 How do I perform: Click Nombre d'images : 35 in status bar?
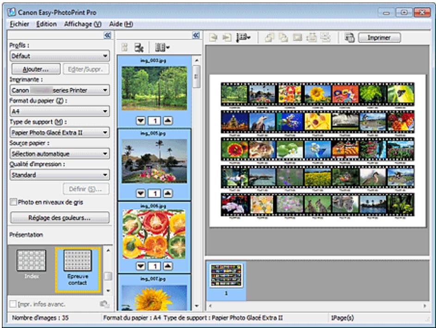click(x=40, y=318)
